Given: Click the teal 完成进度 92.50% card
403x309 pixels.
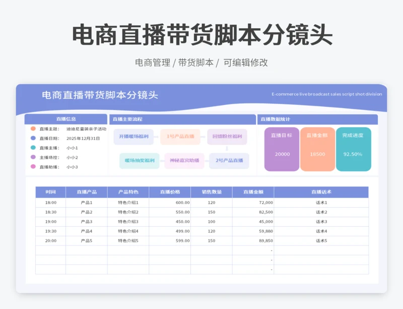Looking at the screenshot, I should pyautogui.click(x=354, y=149).
